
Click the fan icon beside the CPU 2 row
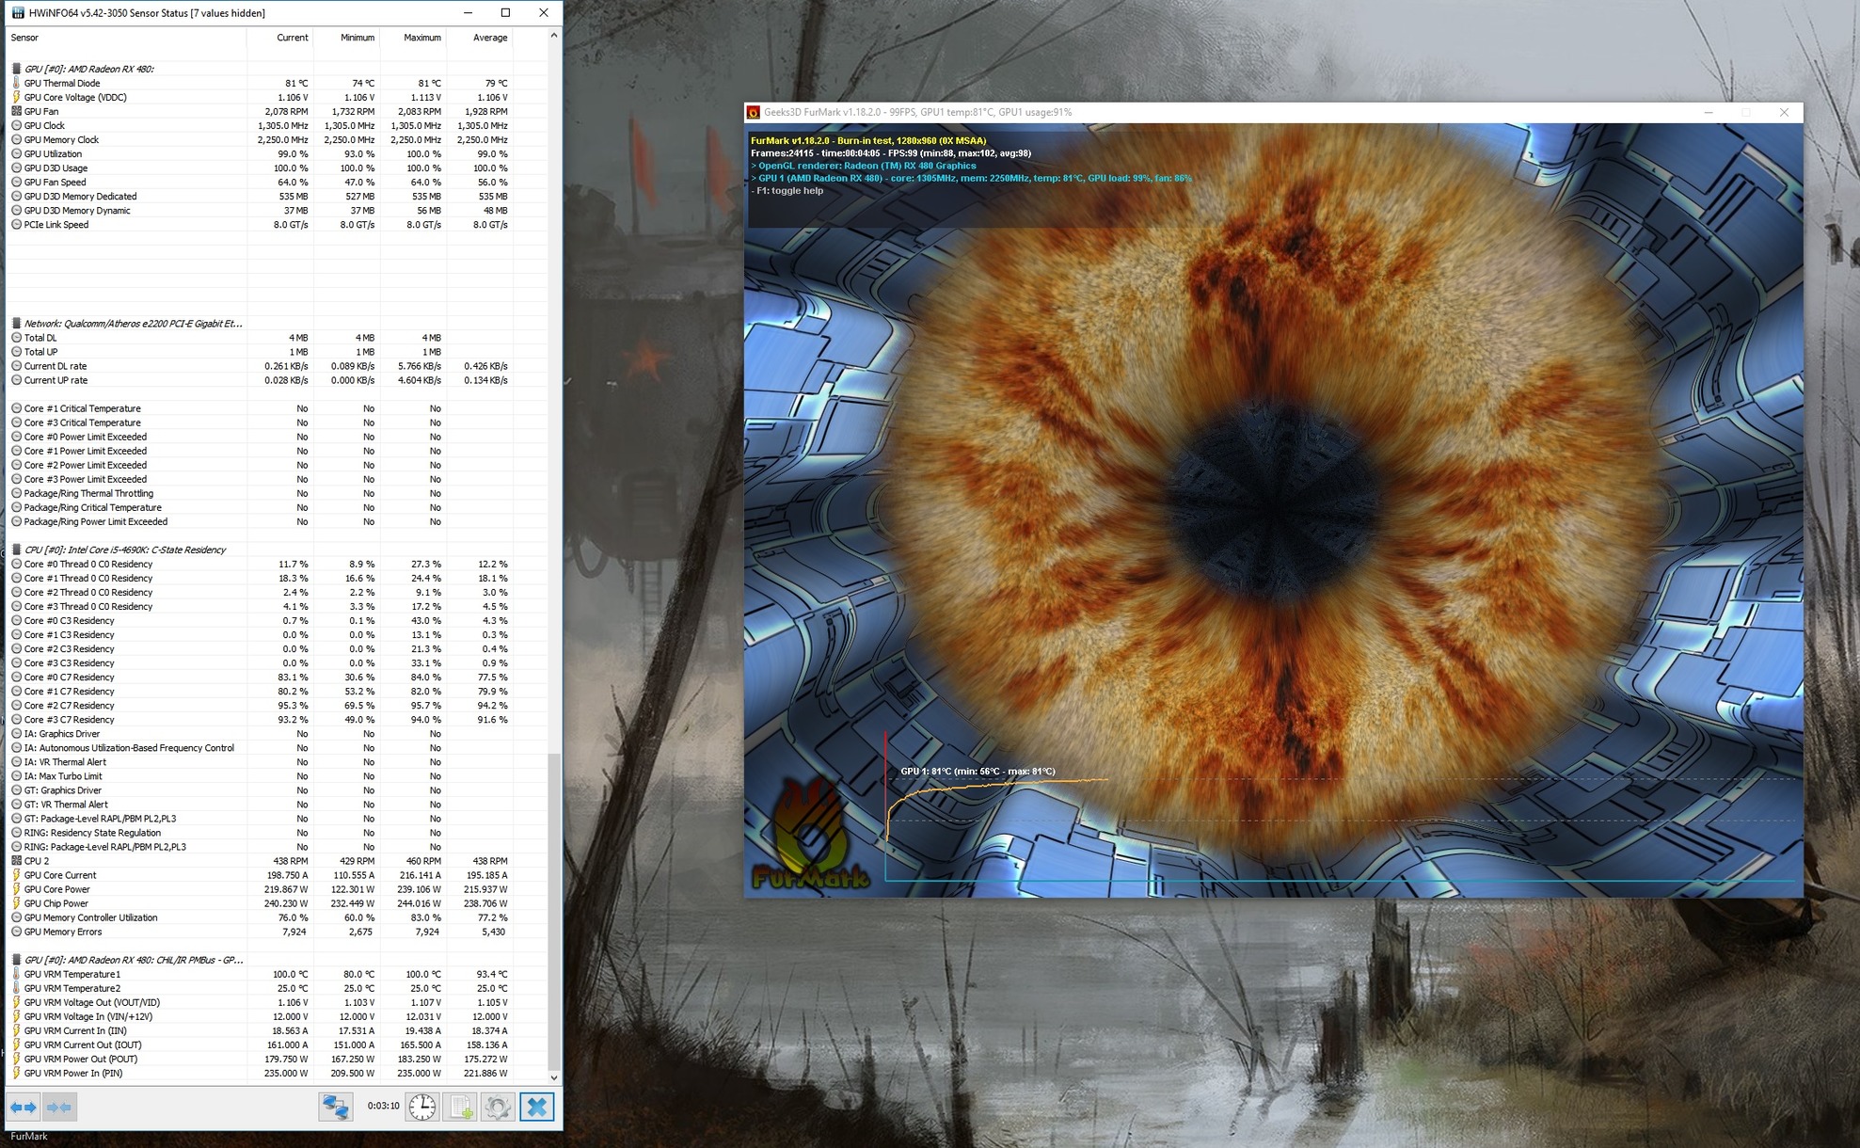pyautogui.click(x=16, y=861)
